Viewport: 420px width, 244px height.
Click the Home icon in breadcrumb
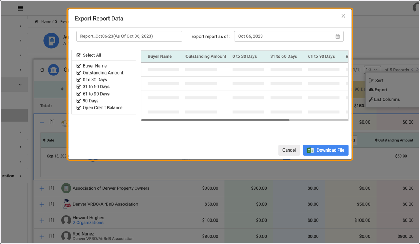[36, 21]
